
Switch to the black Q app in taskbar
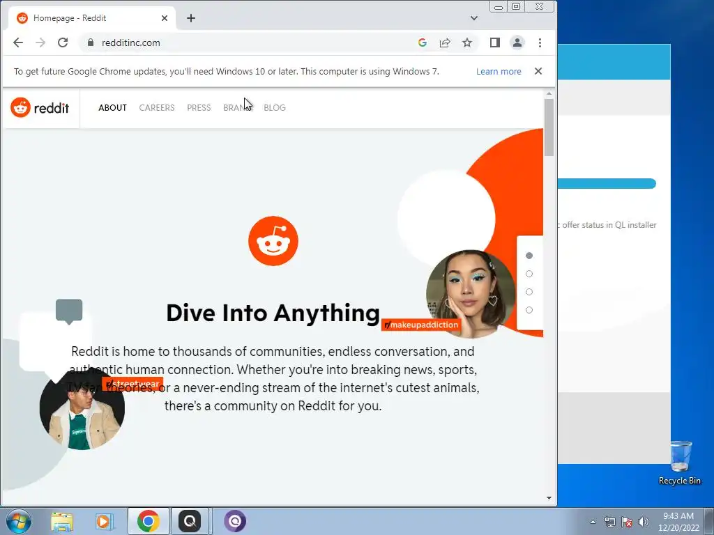(190, 521)
